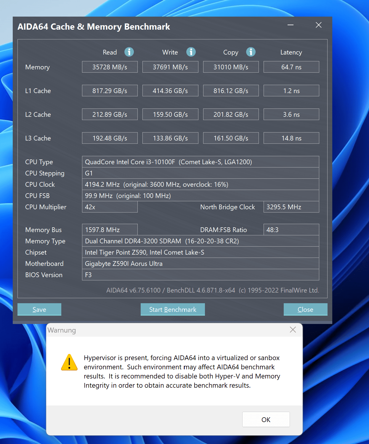Click L3 Cache Read value 192.48 GB/s
369x444 pixels.
point(110,138)
